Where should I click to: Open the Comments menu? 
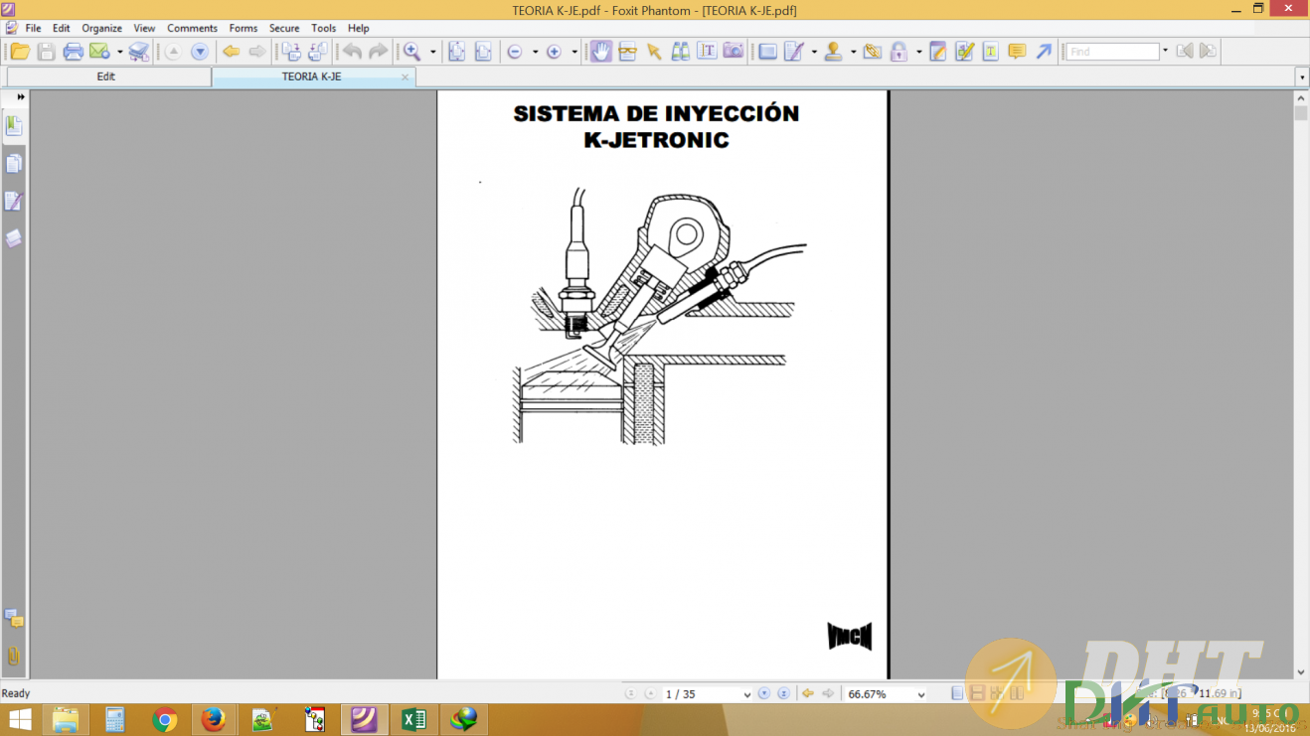point(191,28)
